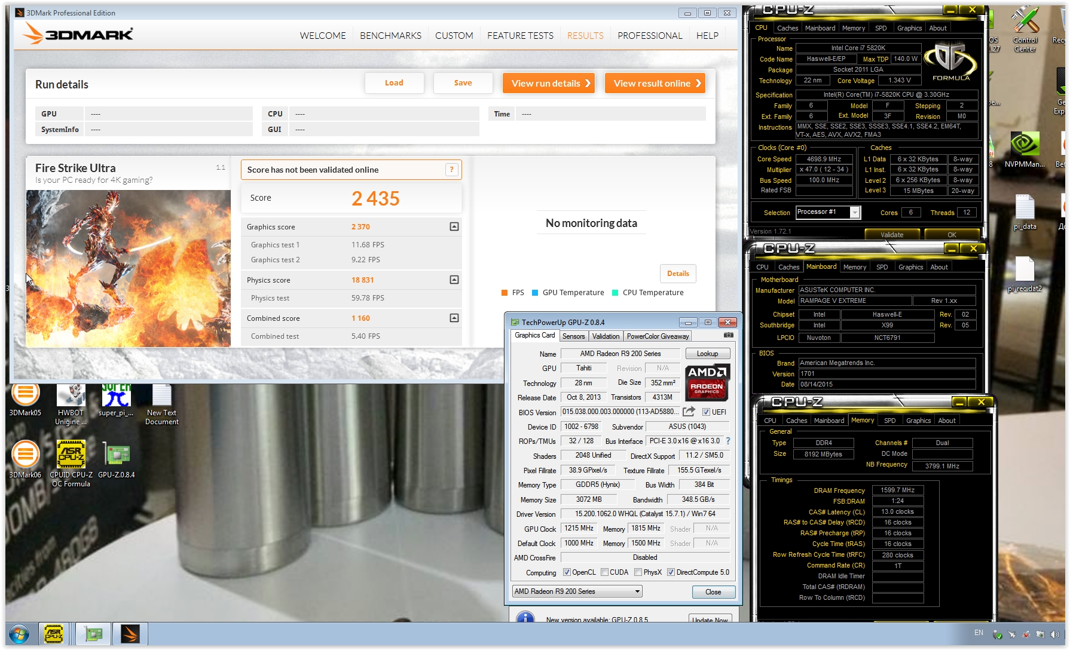This screenshot has width=1070, height=650.
Task: Collapse the Physics score section
Action: pyautogui.click(x=454, y=280)
